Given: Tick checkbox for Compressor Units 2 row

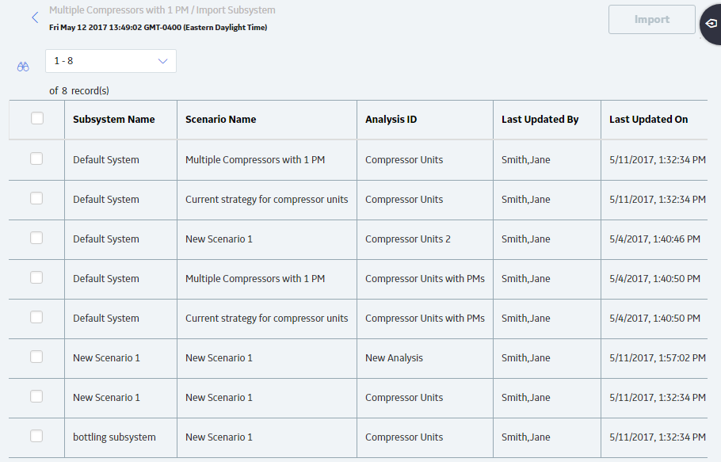Looking at the screenshot, I should (36, 238).
